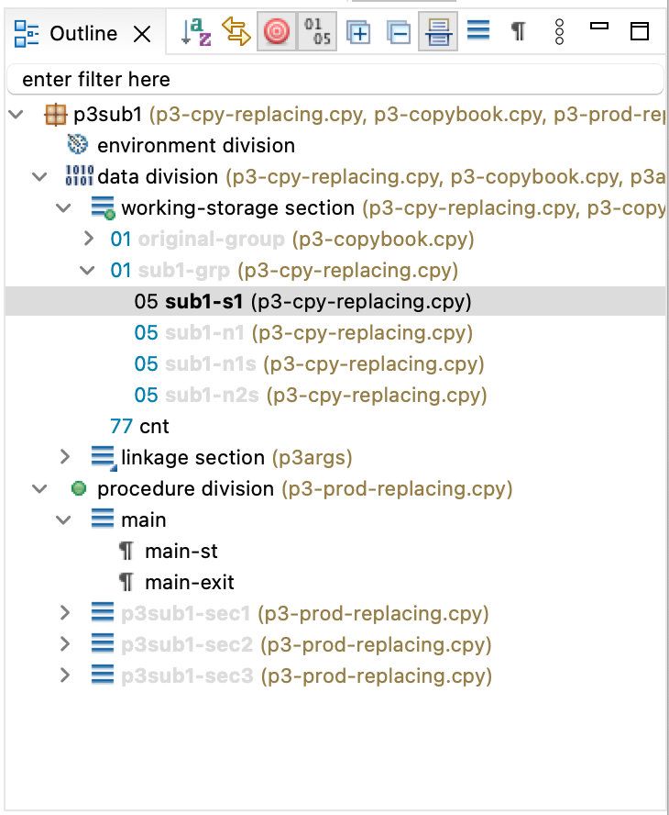Click the filter input field
The width and height of the screenshot is (669, 815).
[334, 80]
